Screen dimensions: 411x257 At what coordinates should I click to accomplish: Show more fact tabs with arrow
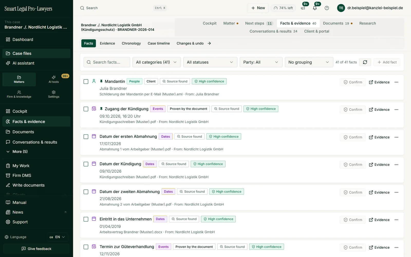[x=209, y=43]
